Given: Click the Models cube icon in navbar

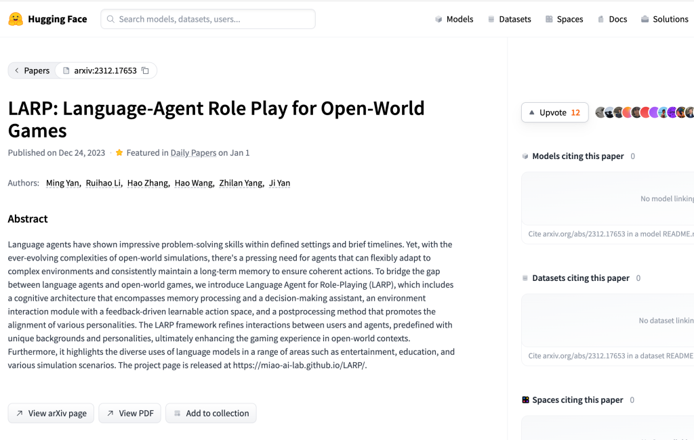Looking at the screenshot, I should (438, 19).
